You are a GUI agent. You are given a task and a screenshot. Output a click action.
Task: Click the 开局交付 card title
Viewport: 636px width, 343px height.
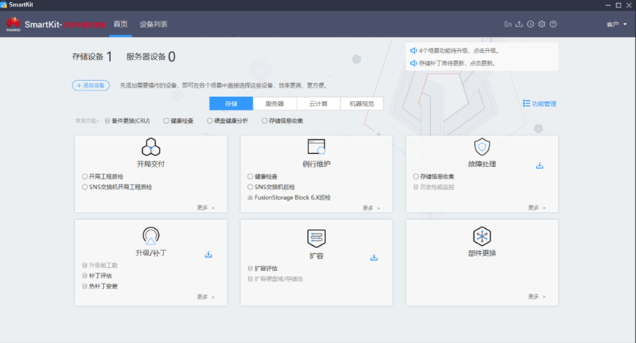[151, 164]
